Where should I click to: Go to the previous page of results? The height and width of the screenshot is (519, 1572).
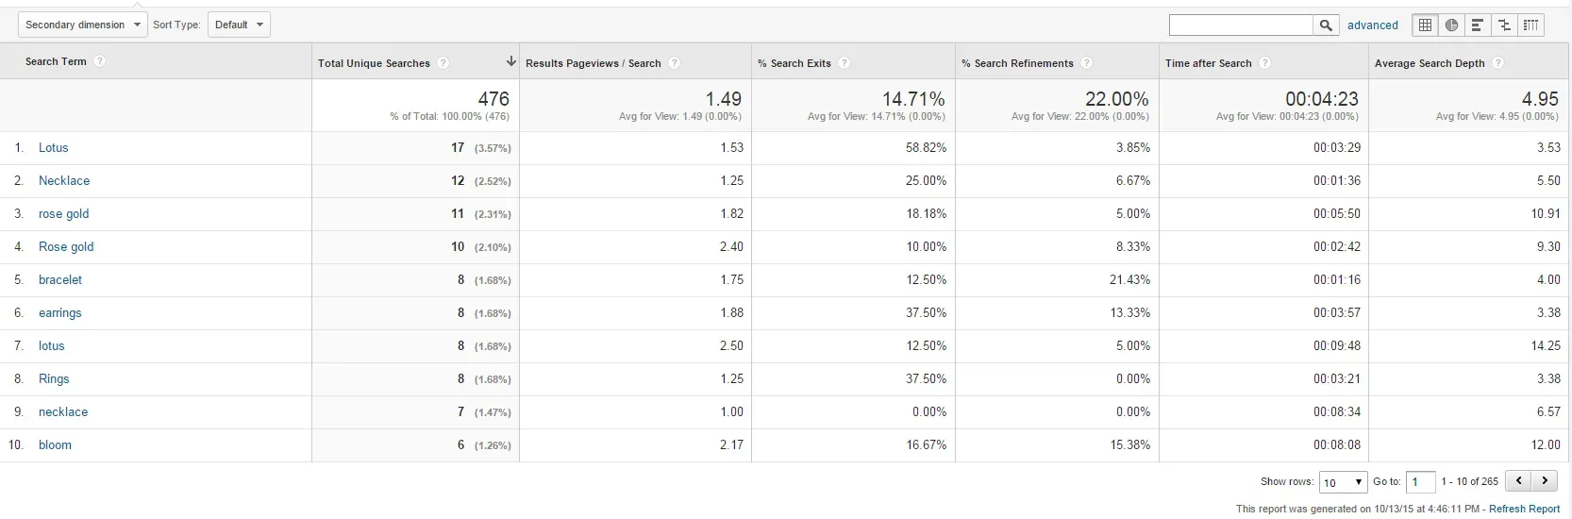(x=1518, y=481)
